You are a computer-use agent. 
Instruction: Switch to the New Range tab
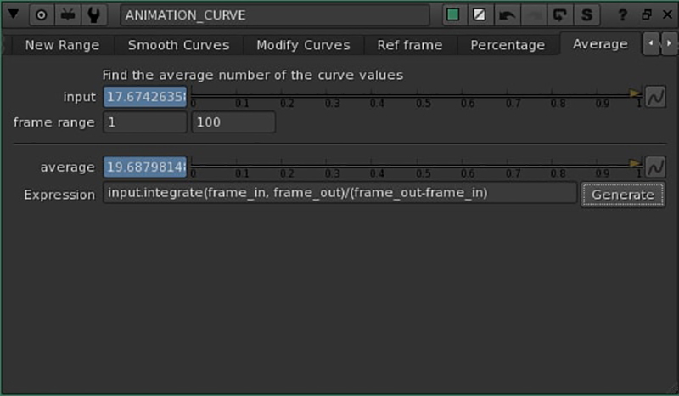(62, 45)
